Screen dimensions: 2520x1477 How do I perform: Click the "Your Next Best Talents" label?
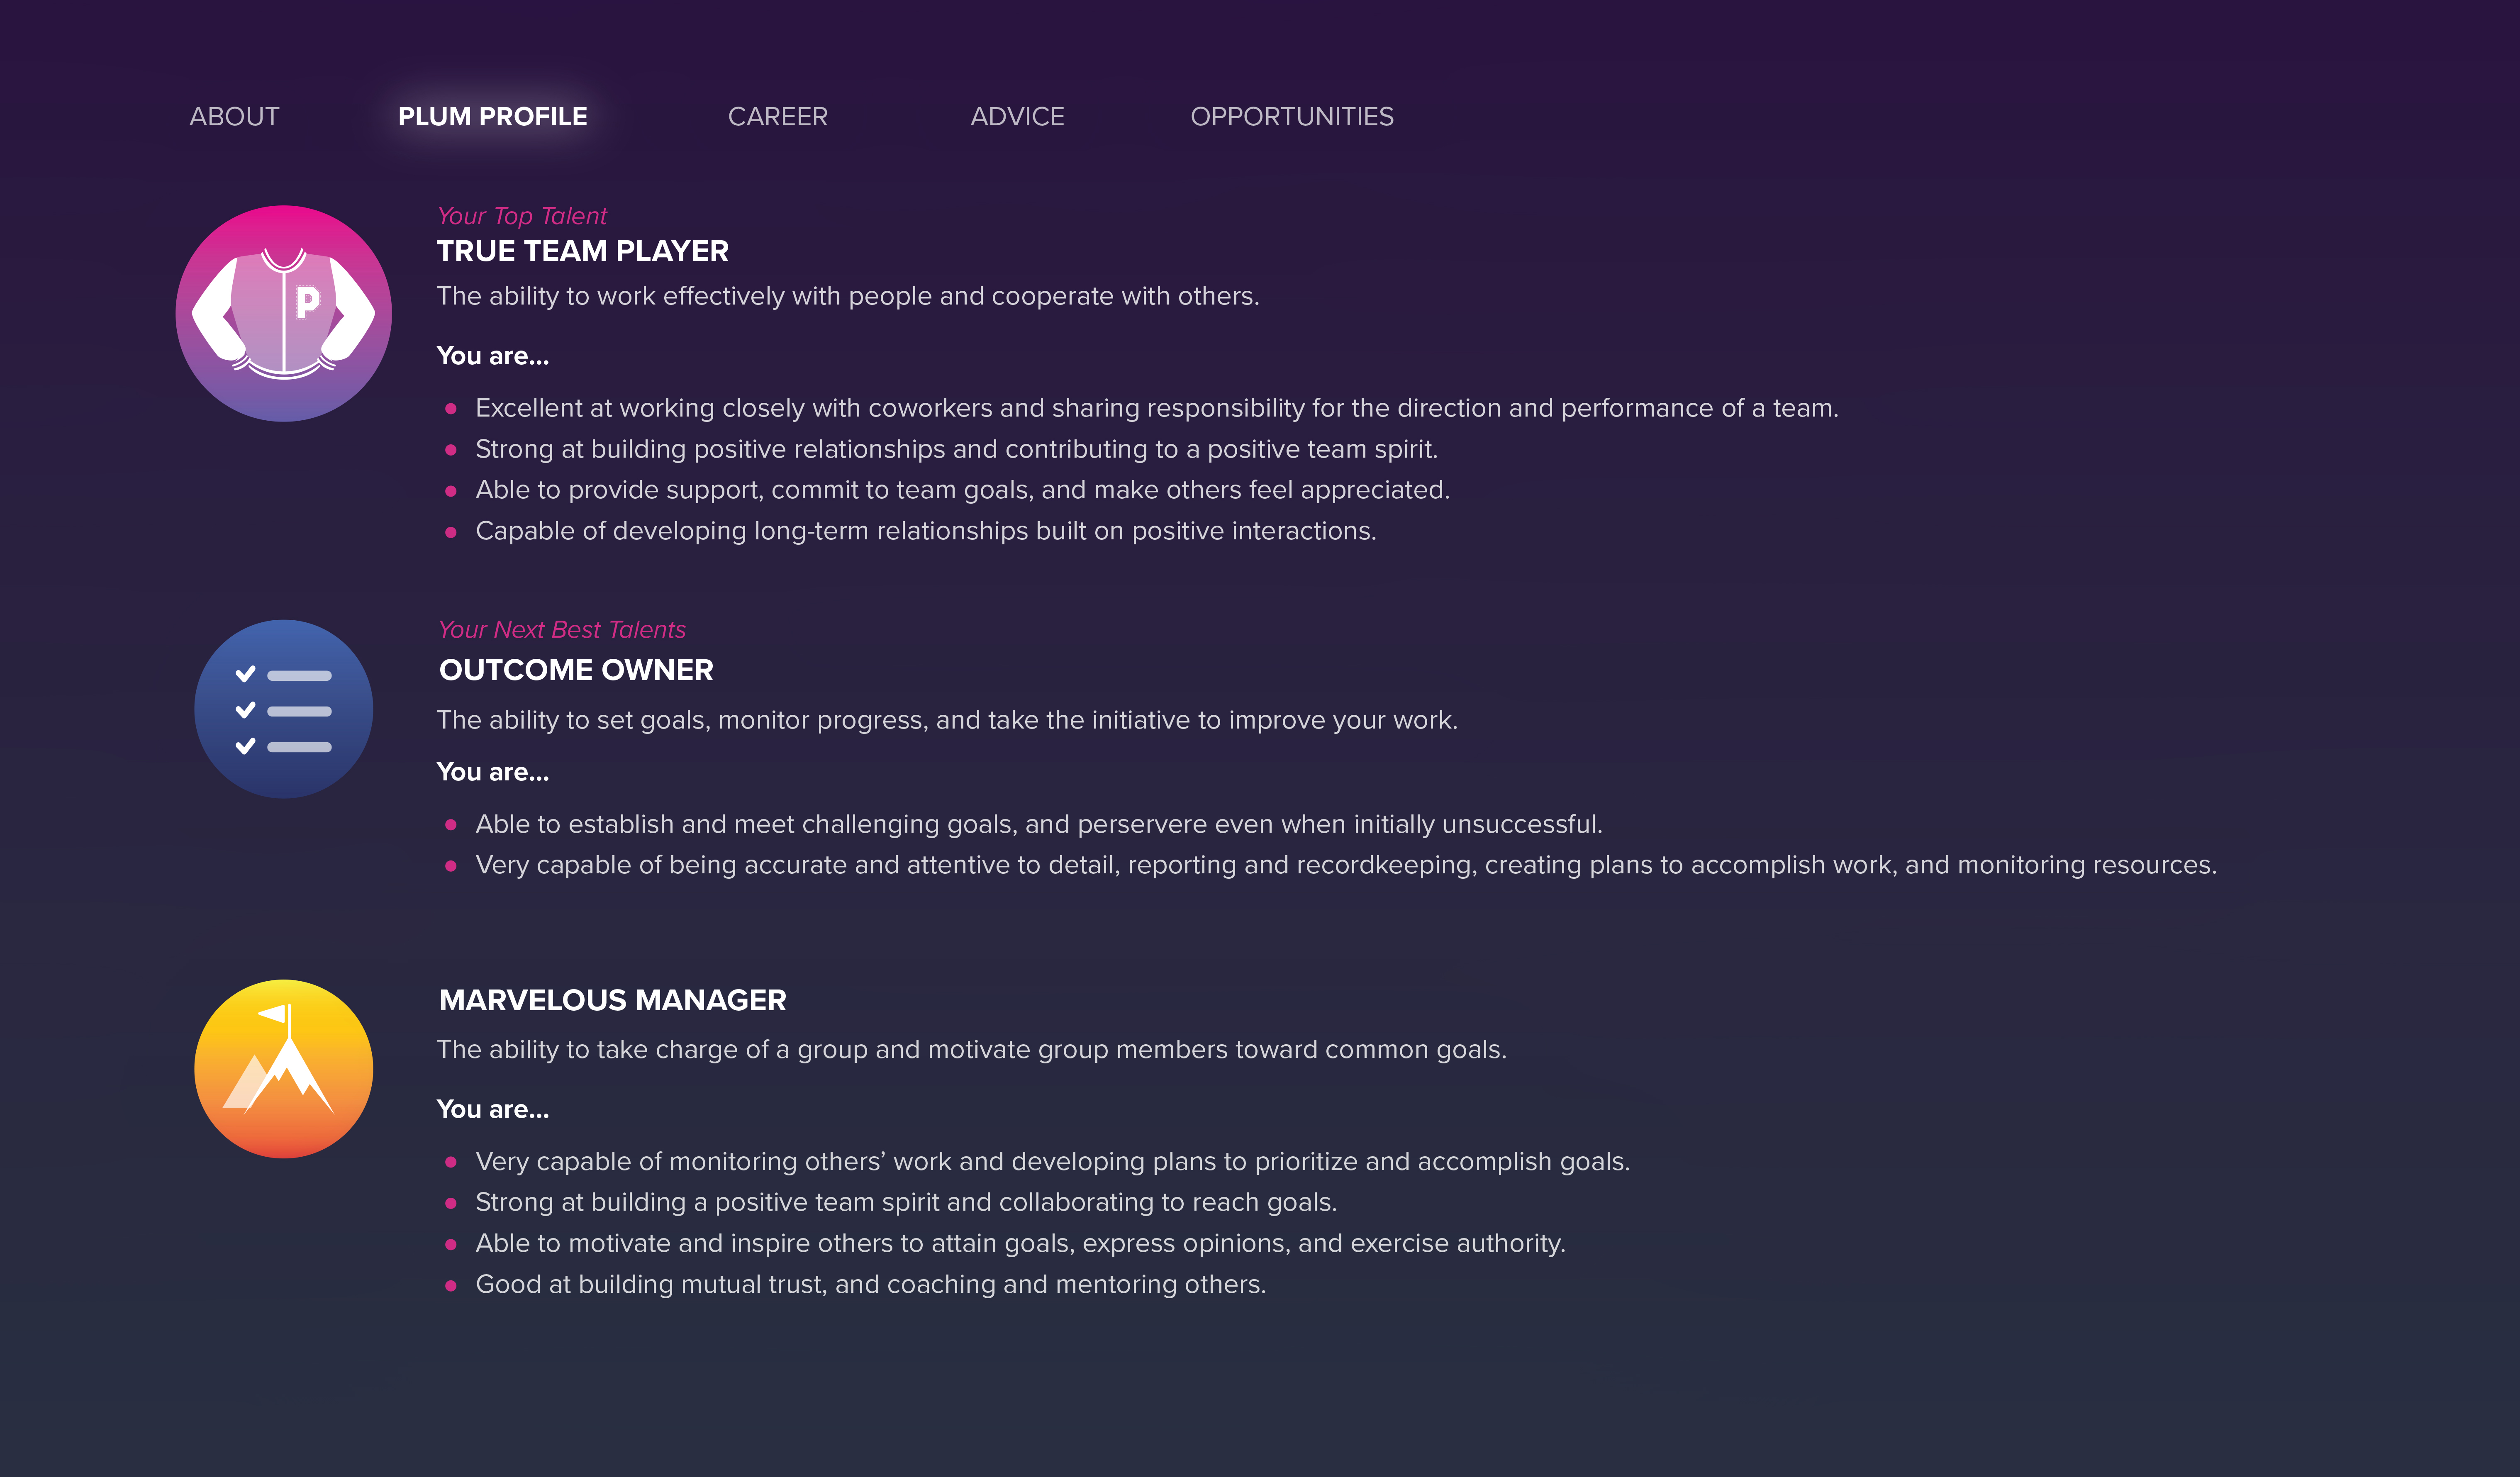click(562, 630)
